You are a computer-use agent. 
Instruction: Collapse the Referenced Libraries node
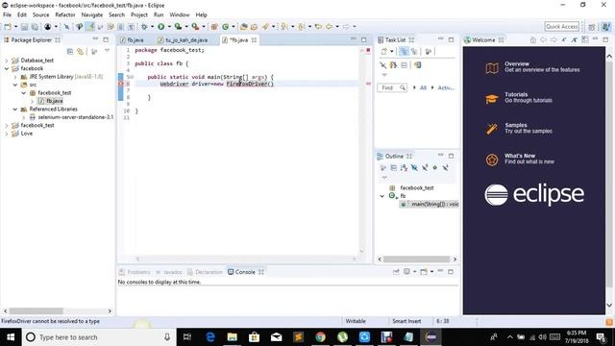[15, 109]
